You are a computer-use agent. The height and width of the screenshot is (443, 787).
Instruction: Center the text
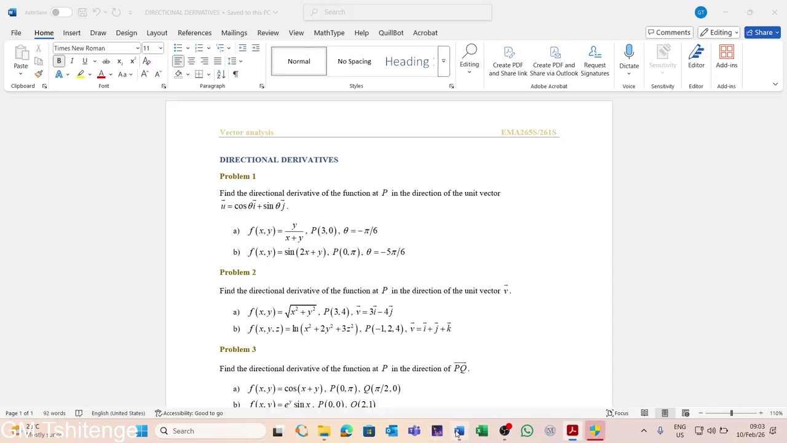(x=191, y=61)
